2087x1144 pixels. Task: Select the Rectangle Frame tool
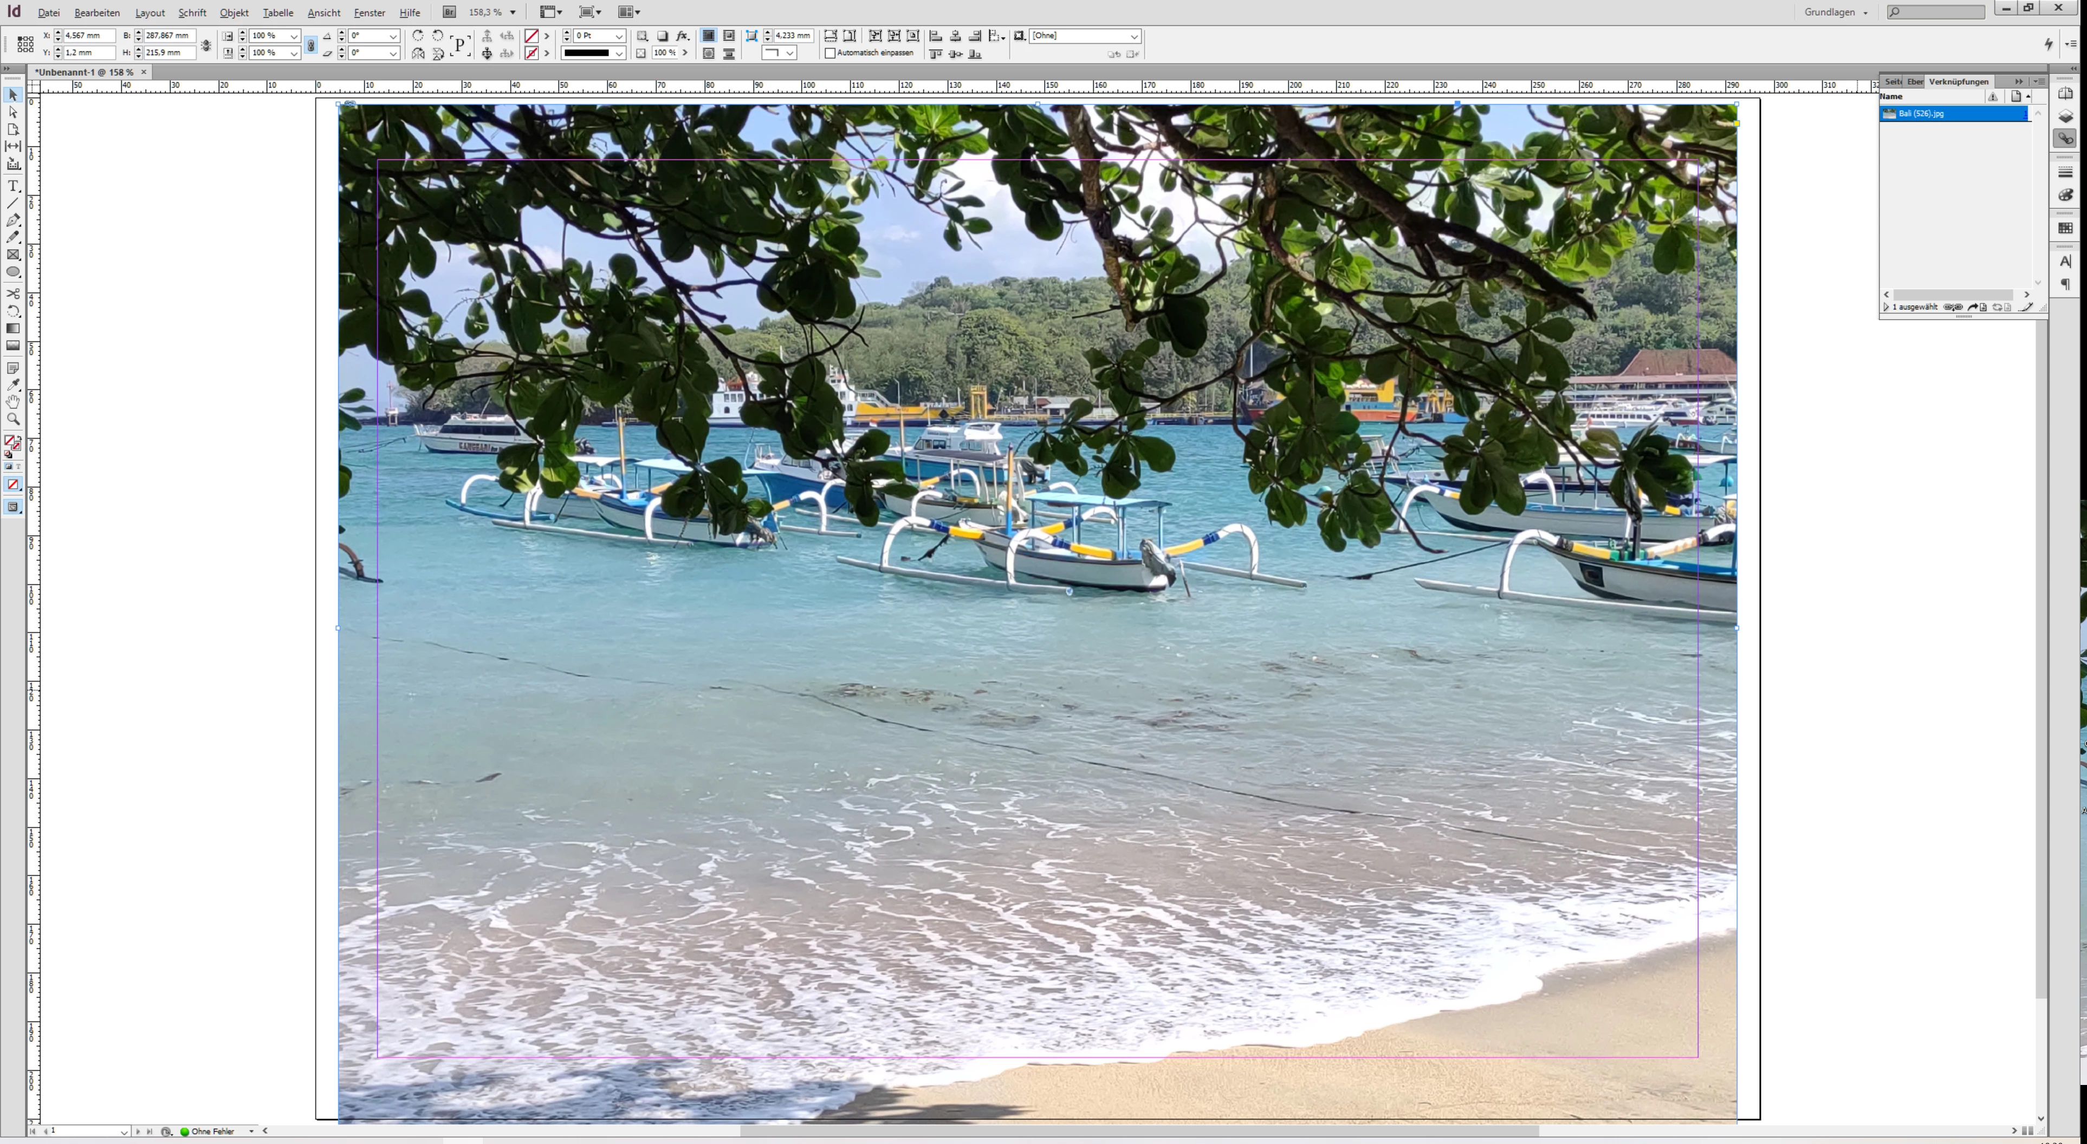(13, 255)
